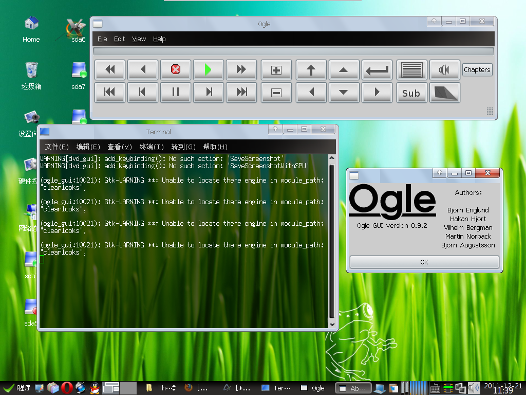Click the Terminal window menu icon in titlebar
This screenshot has width=526, height=395.
pos(45,131)
